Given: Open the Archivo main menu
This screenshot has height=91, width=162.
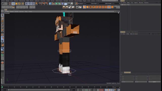Looking at the screenshot, I should coord(3,1).
